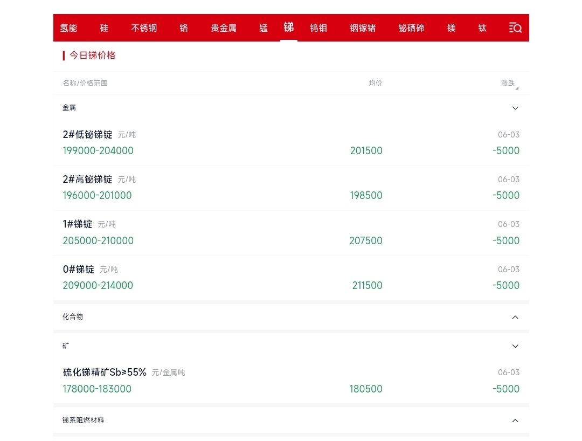Open the search menu icon in red bar
This screenshot has width=582, height=441.
click(x=515, y=28)
